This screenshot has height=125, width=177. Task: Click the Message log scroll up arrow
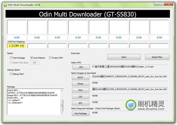pos(62,90)
